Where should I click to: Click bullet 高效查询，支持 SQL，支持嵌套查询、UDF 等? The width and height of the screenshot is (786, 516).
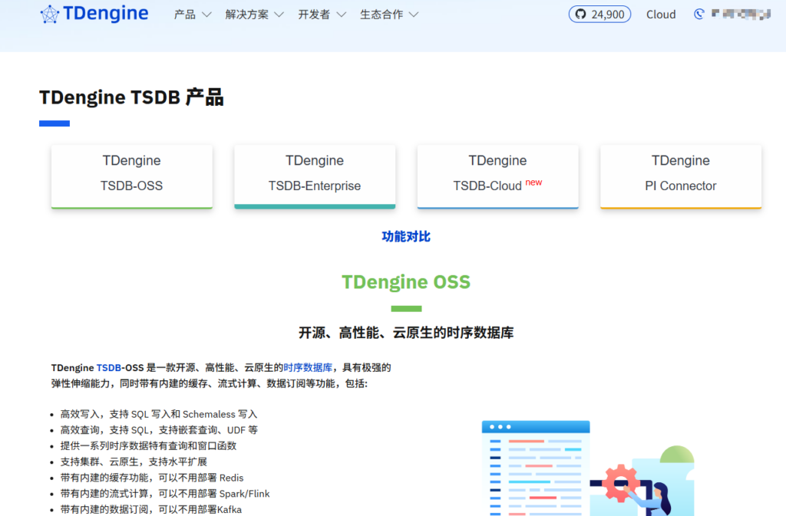pyautogui.click(x=159, y=430)
